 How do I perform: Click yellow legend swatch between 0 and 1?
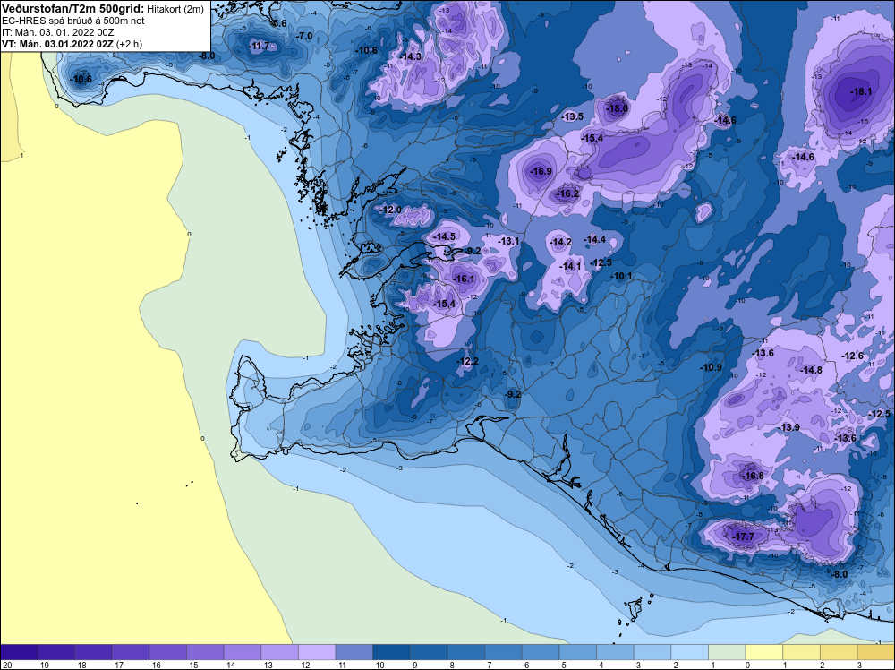coord(764,652)
